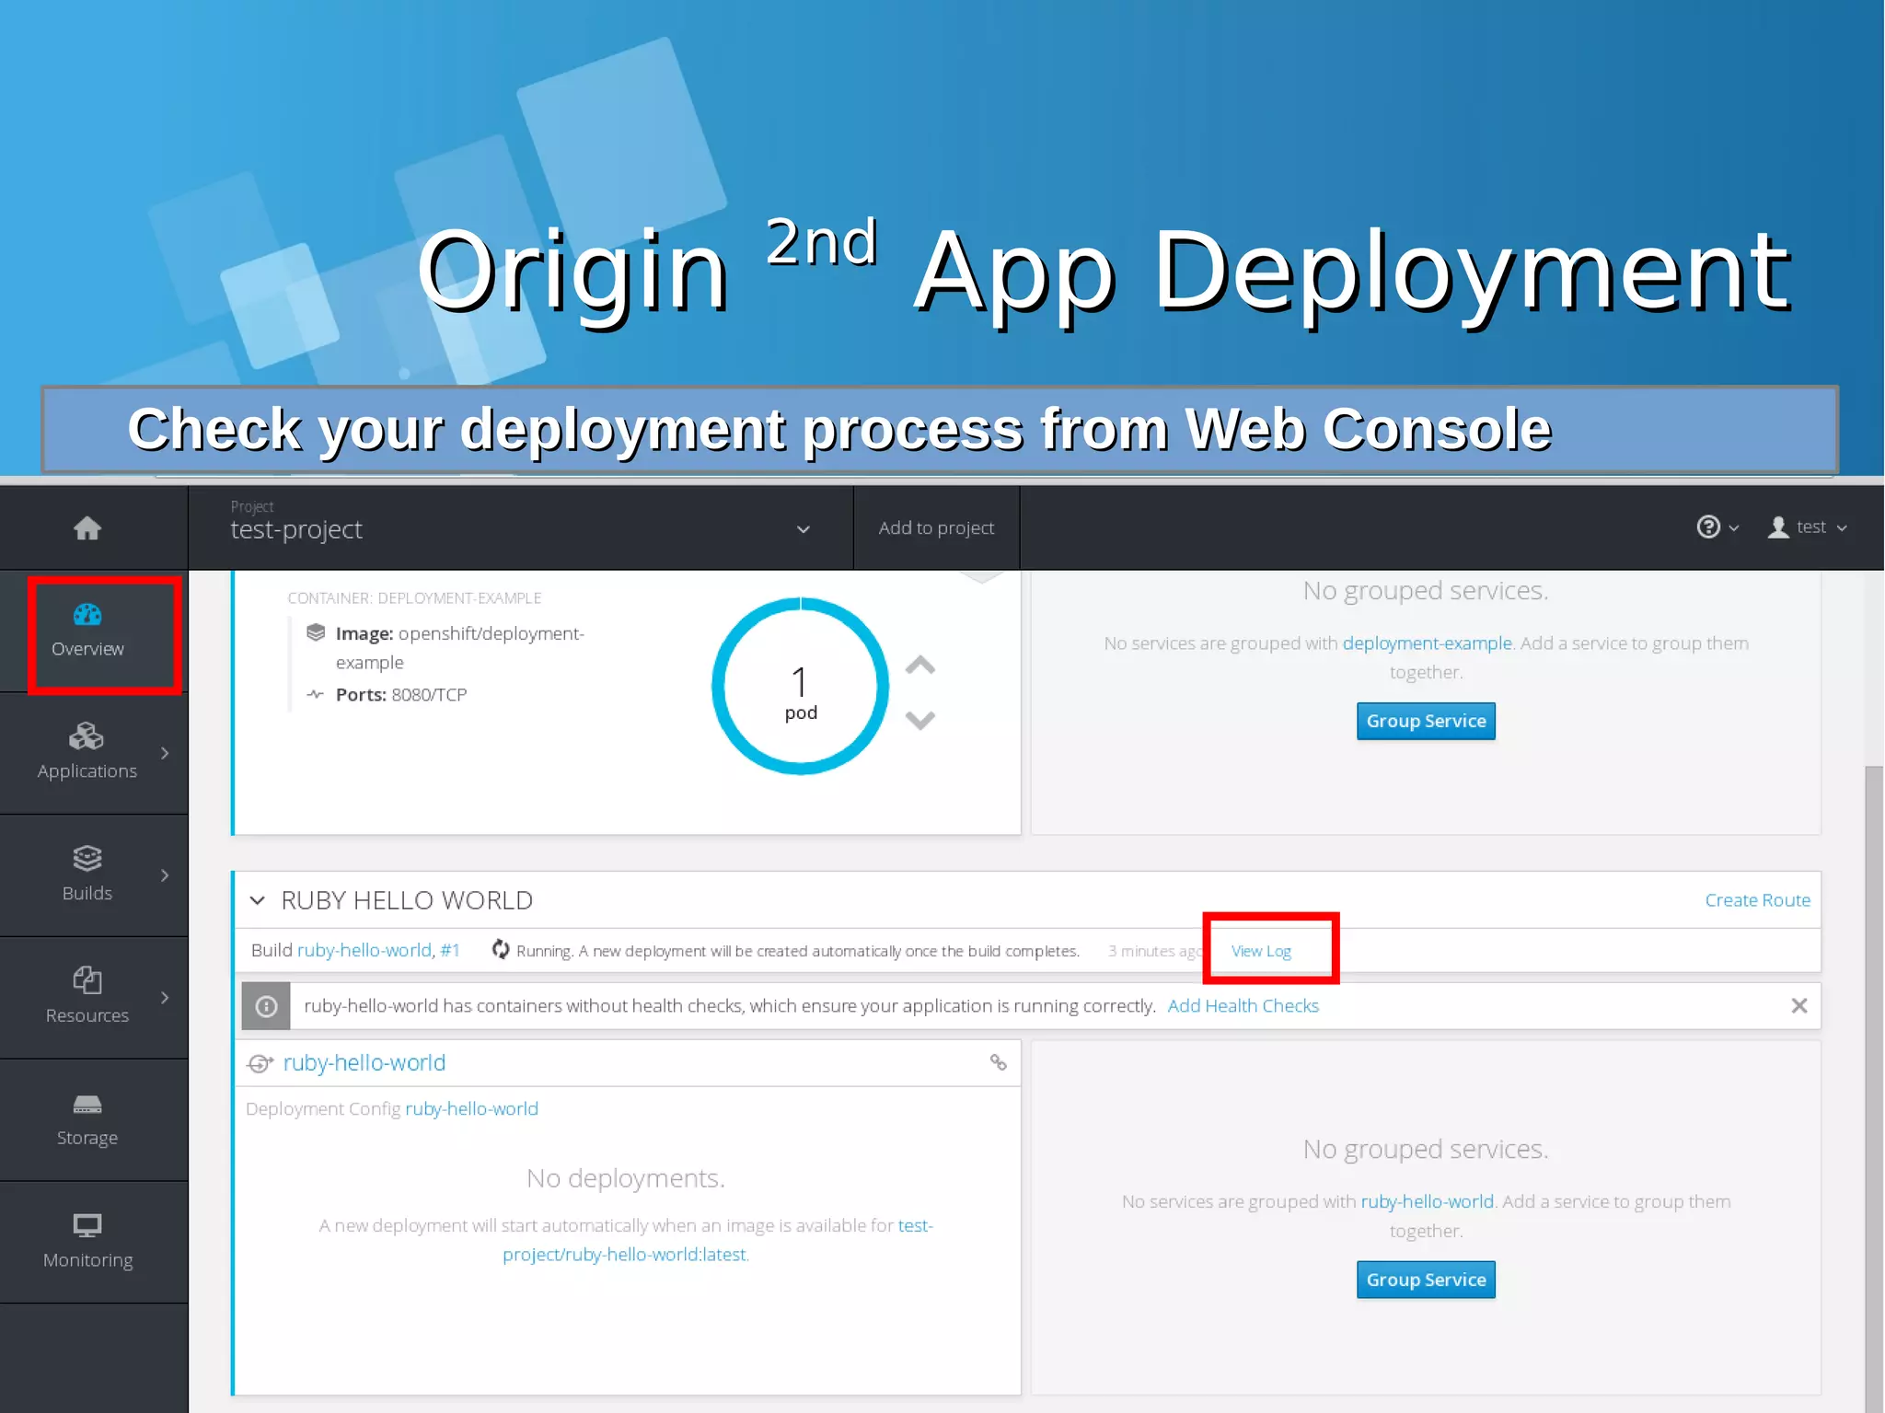The height and width of the screenshot is (1413, 1885).
Task: Go to the home icon
Action: click(87, 528)
